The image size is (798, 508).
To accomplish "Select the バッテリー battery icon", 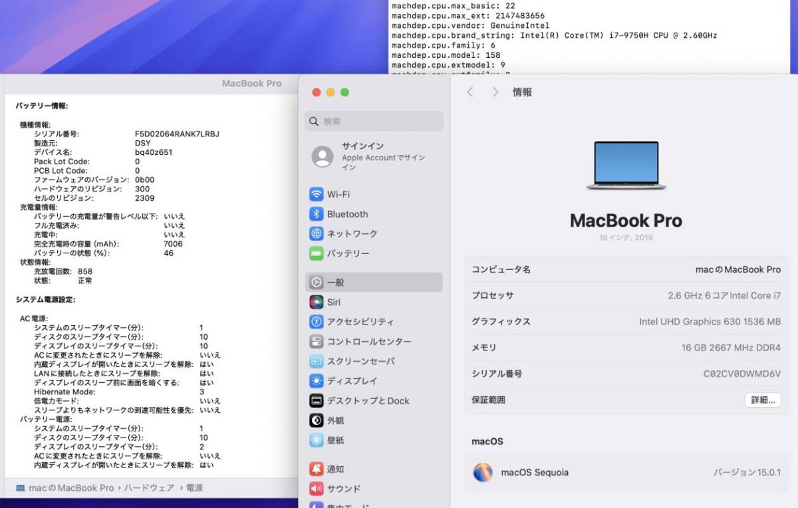I will (x=317, y=253).
